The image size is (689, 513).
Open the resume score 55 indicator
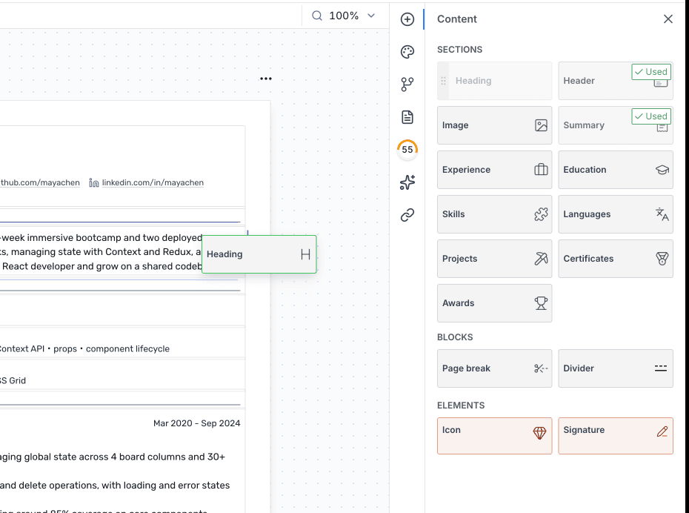(x=407, y=150)
